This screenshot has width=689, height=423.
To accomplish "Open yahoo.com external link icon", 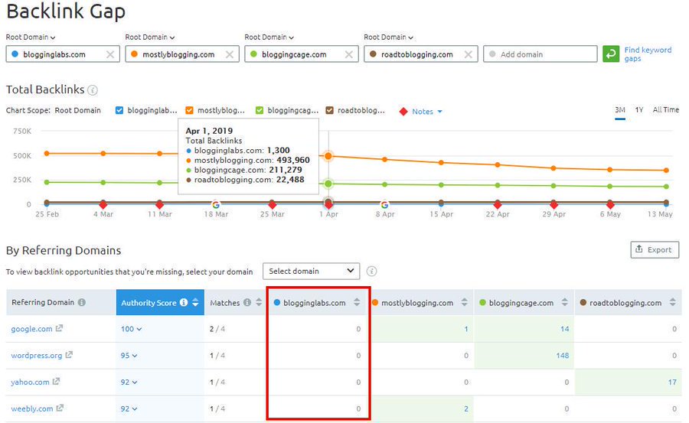I will pos(56,381).
